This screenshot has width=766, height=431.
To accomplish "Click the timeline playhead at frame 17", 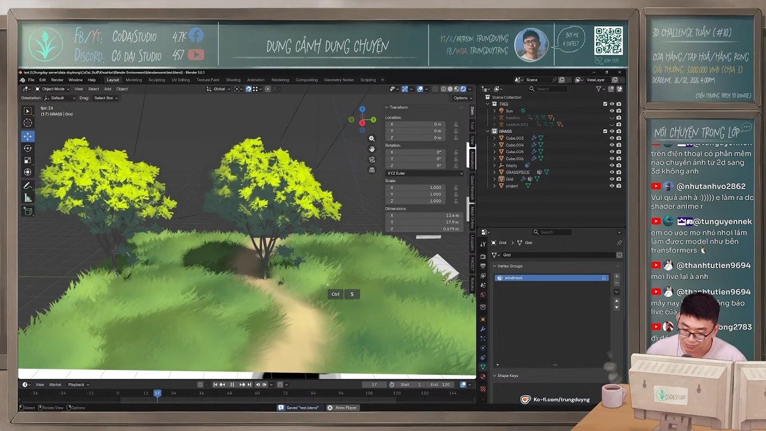I will click(x=157, y=393).
